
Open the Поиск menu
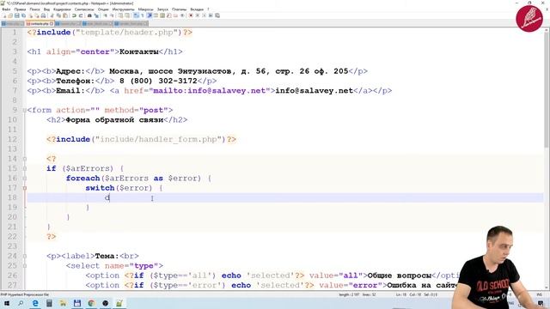pos(34,9)
